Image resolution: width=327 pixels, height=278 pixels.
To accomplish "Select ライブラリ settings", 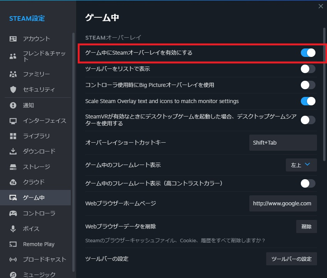I will (x=35, y=136).
